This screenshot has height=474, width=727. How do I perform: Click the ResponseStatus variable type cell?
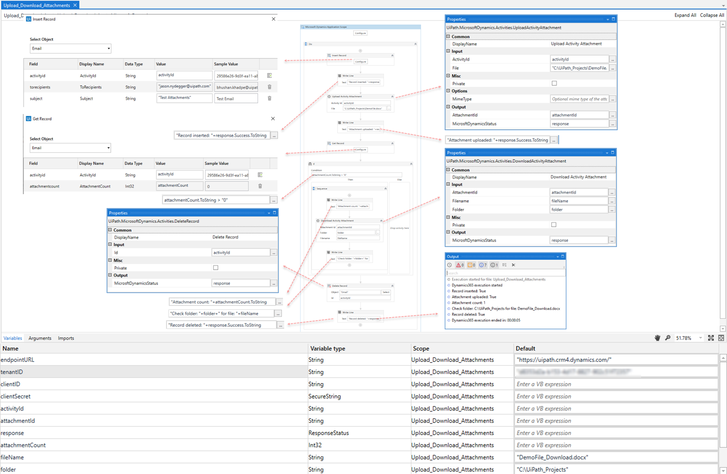pos(359,433)
